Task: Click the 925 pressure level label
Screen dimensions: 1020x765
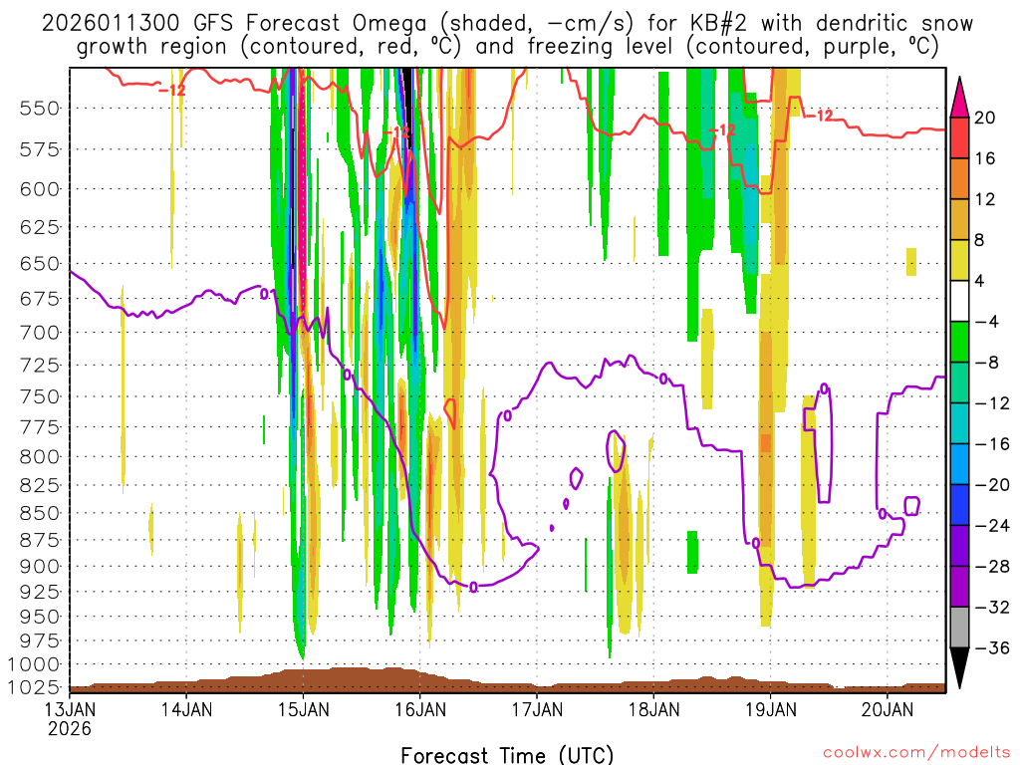Action: click(40, 592)
